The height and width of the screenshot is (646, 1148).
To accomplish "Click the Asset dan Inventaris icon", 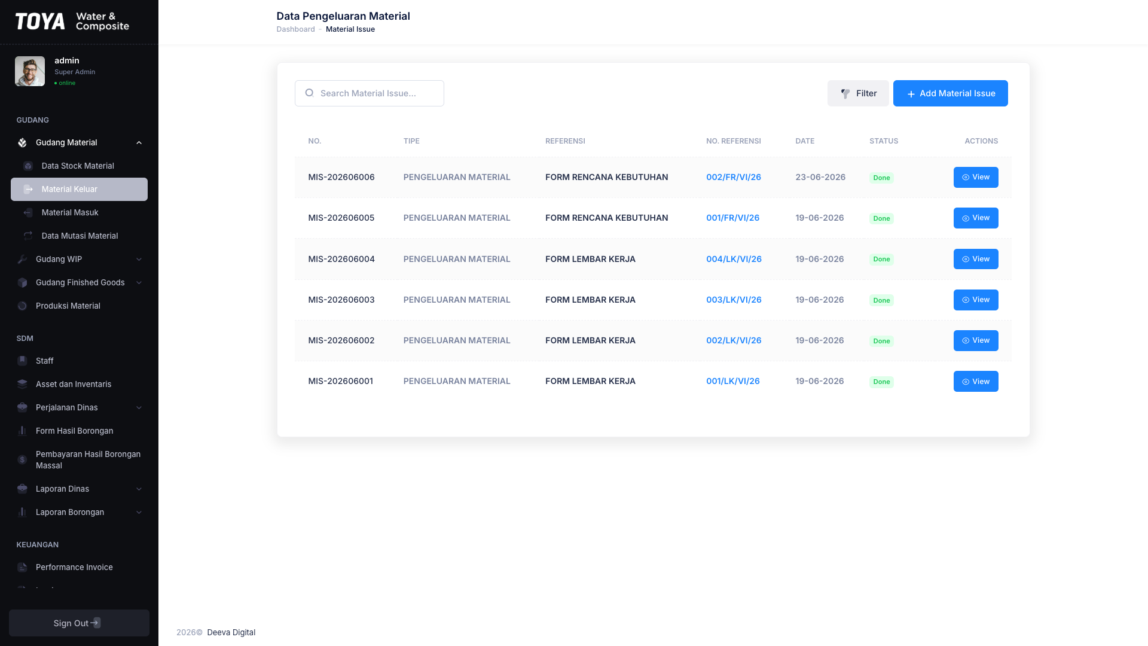I will 22,385.
